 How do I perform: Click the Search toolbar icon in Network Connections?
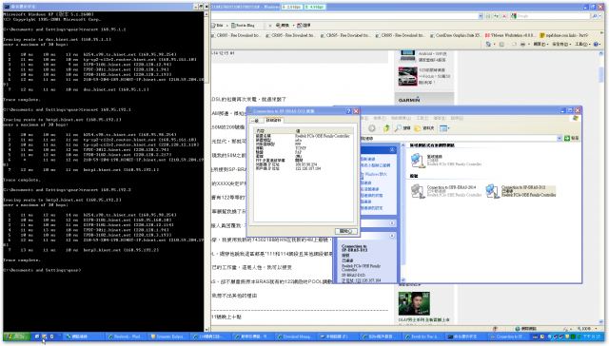(x=402, y=128)
